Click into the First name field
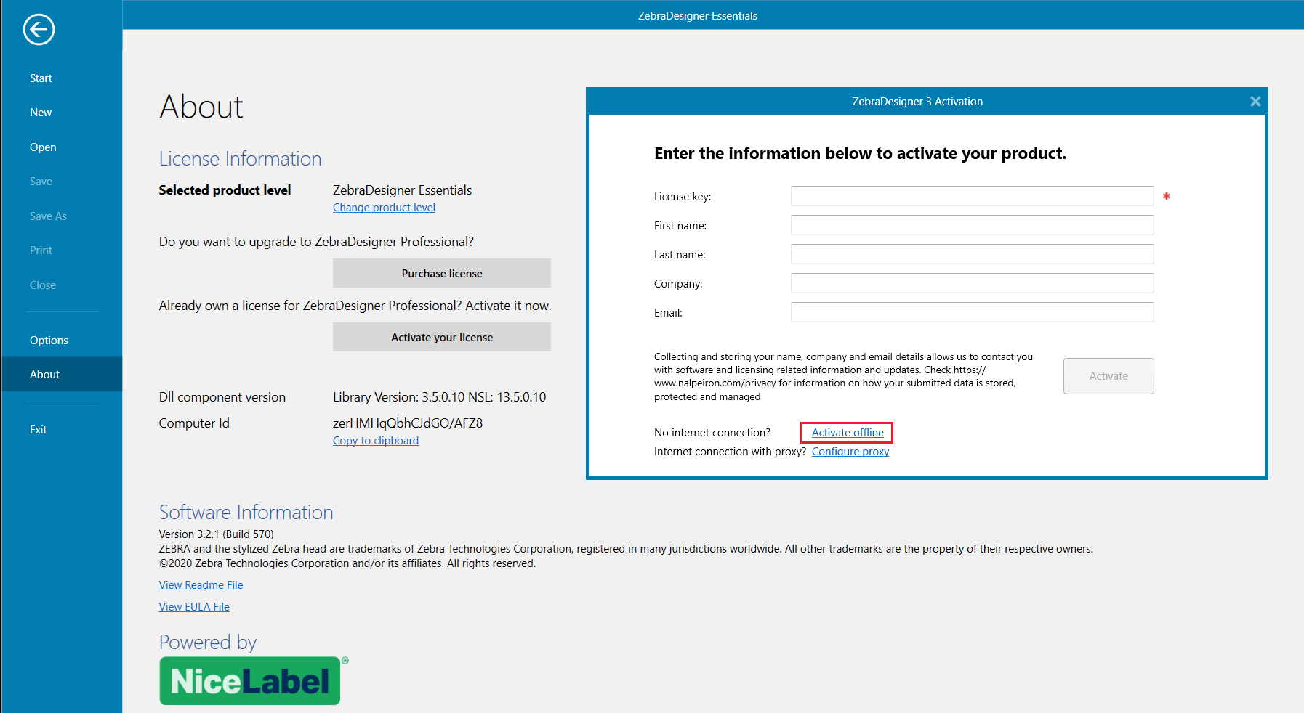The height and width of the screenshot is (713, 1304). pos(972,225)
